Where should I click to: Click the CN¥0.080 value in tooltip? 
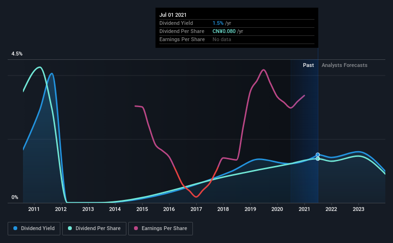pyautogui.click(x=224, y=31)
